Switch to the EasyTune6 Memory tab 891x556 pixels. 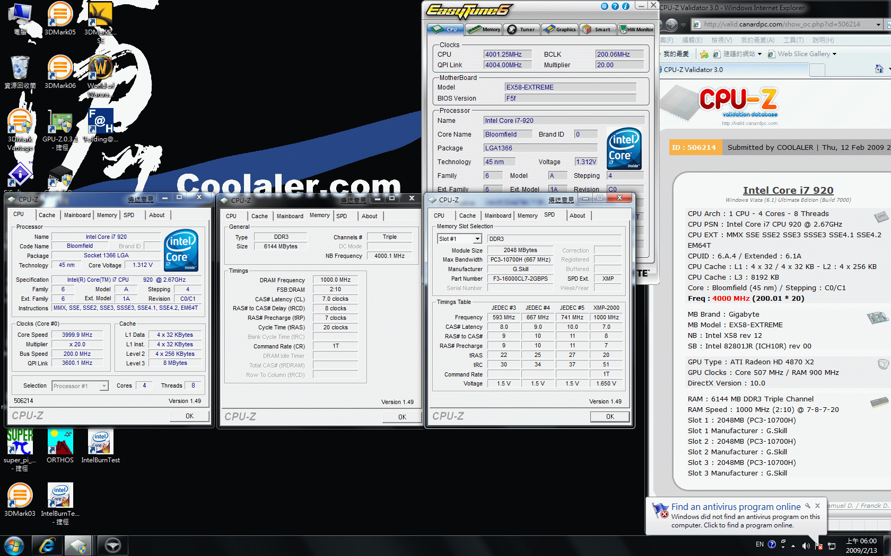click(484, 29)
